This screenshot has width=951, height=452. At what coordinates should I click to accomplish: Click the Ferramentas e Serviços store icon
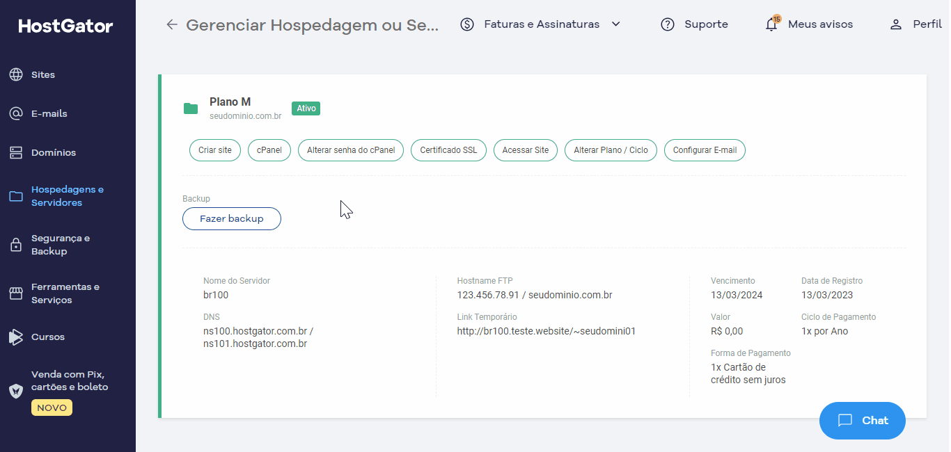click(16, 293)
